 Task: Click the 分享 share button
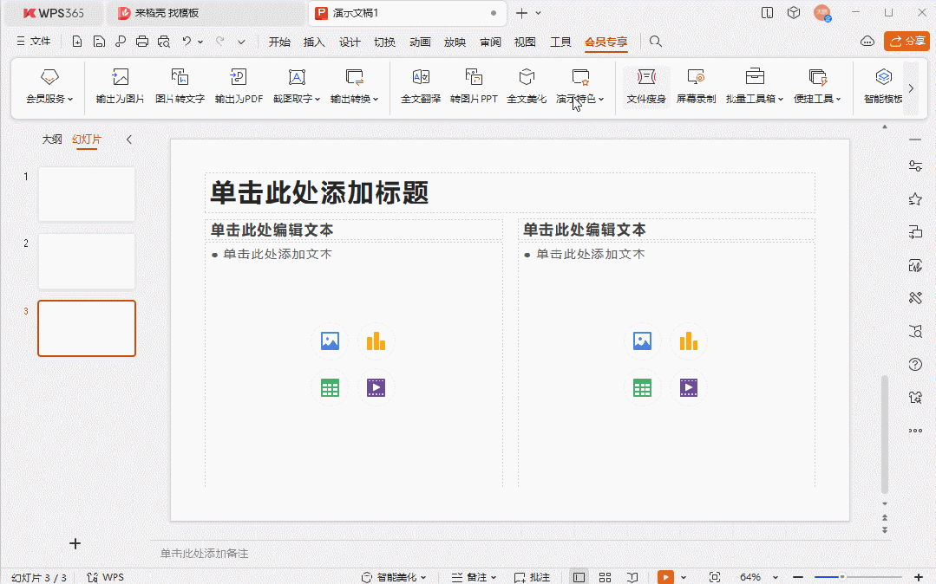pyautogui.click(x=907, y=42)
